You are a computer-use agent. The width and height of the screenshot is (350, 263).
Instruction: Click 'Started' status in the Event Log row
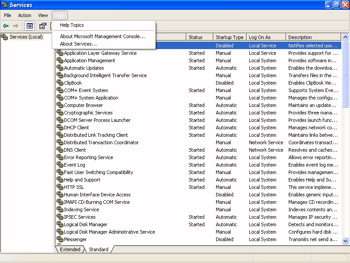pos(196,165)
